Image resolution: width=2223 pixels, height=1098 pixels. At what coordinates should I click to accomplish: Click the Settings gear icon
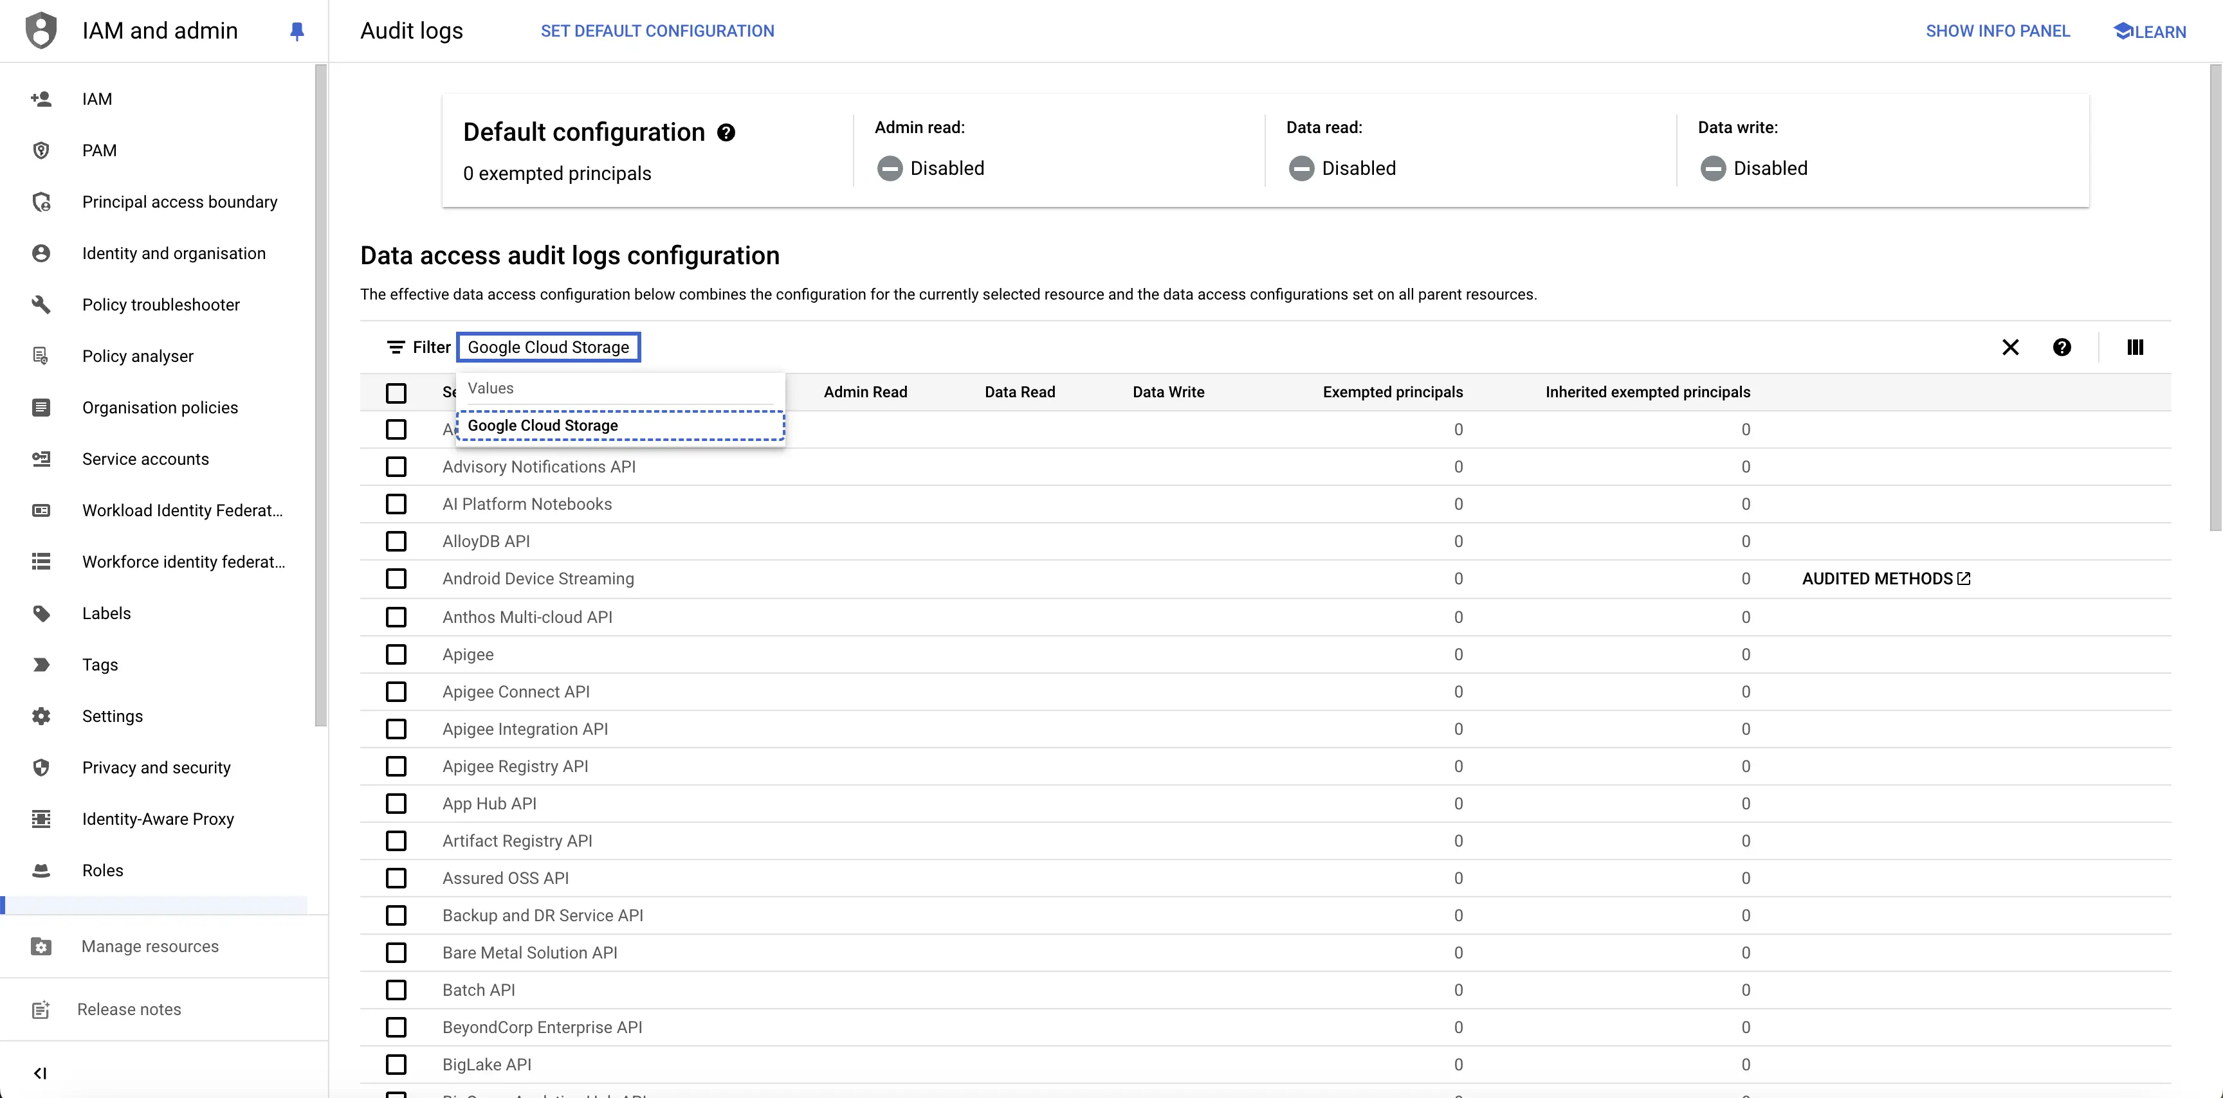(41, 716)
